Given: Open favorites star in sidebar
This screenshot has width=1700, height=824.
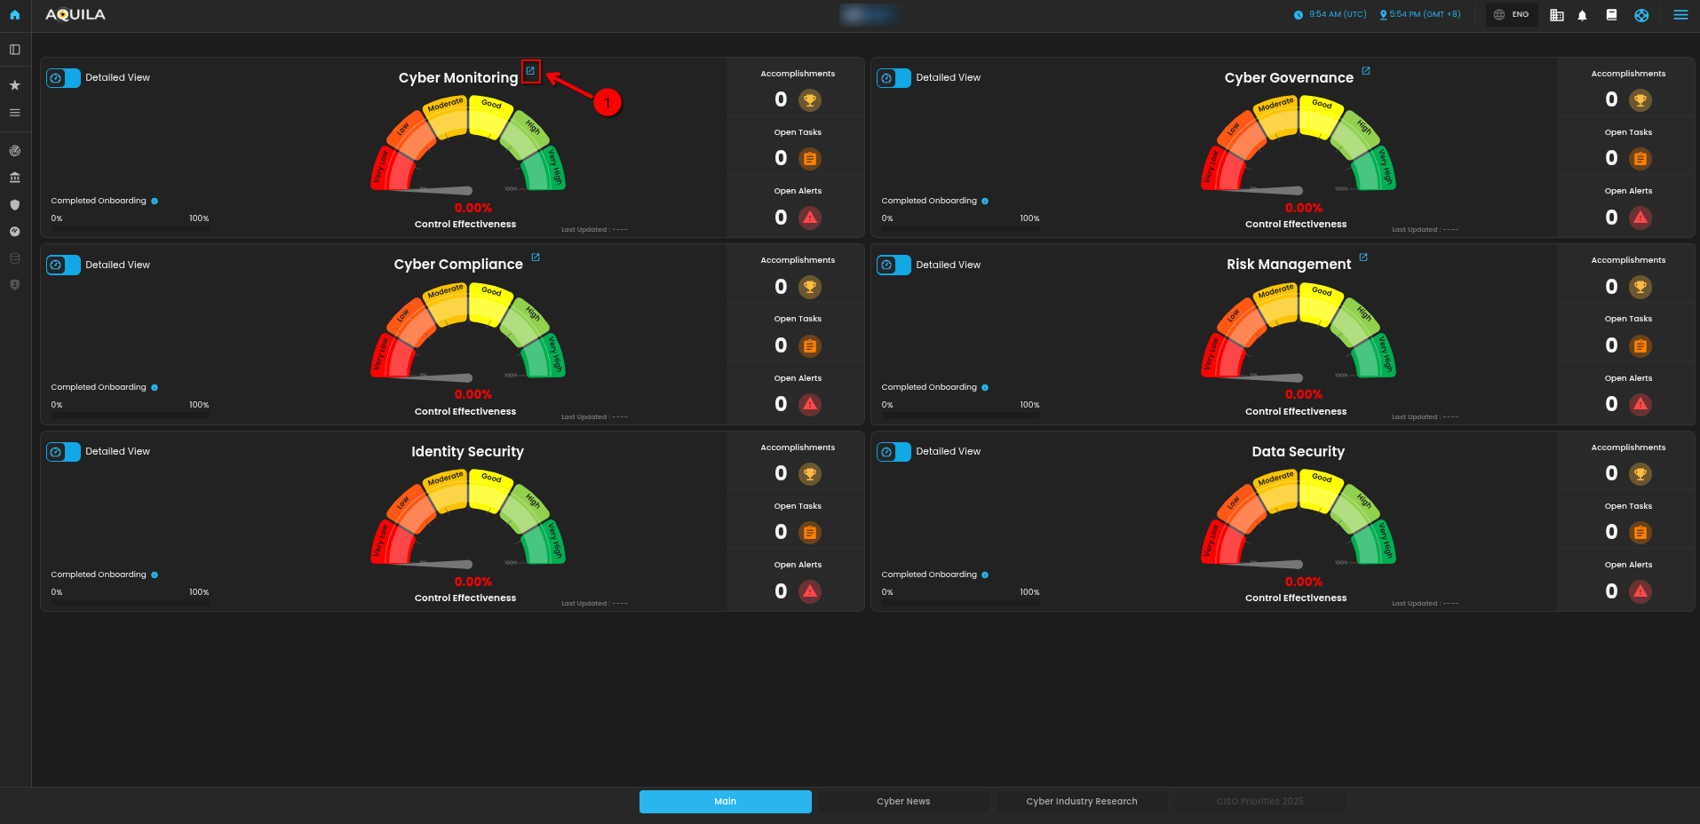Looking at the screenshot, I should pos(15,85).
